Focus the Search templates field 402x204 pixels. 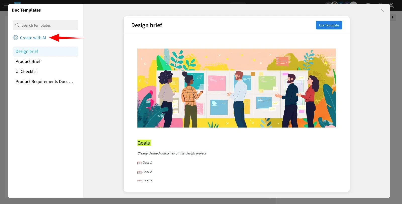pyautogui.click(x=49, y=25)
